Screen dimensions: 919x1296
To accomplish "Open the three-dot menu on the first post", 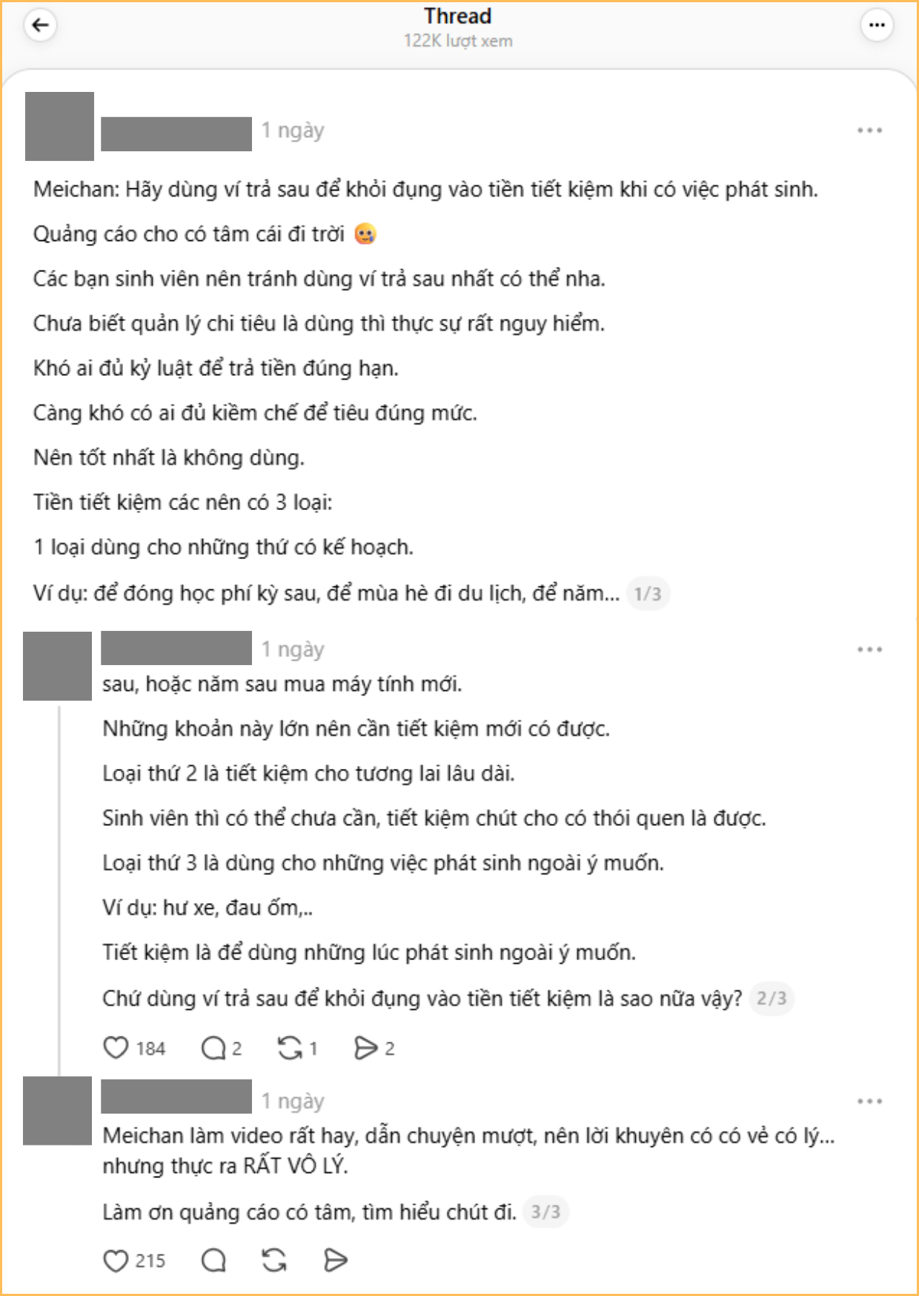I will click(x=869, y=130).
